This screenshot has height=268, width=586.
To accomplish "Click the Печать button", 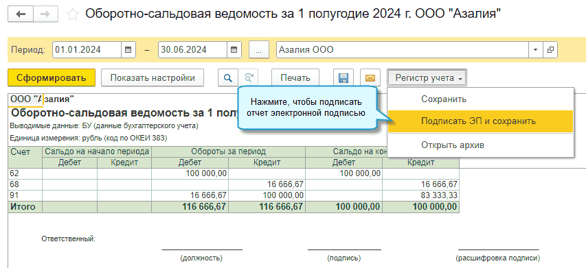I will [x=295, y=78].
